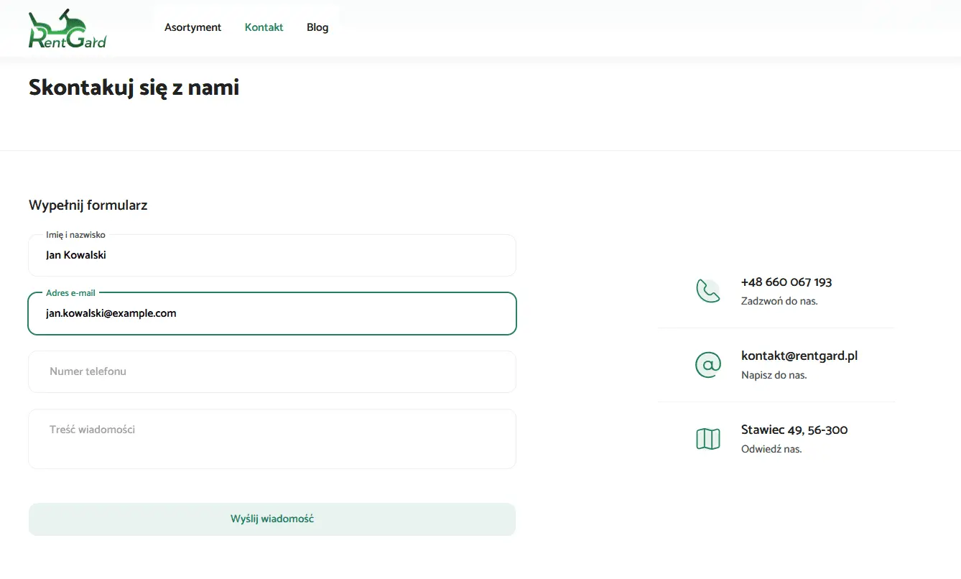The height and width of the screenshot is (579, 961).
Task: Click the "Wypełnij formularz" heading
Action: [88, 205]
